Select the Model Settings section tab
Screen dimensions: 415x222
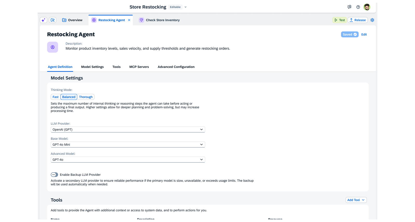coord(92,67)
